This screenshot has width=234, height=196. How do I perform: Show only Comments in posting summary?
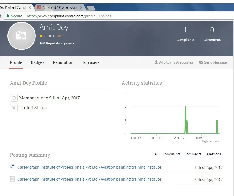[193, 154]
